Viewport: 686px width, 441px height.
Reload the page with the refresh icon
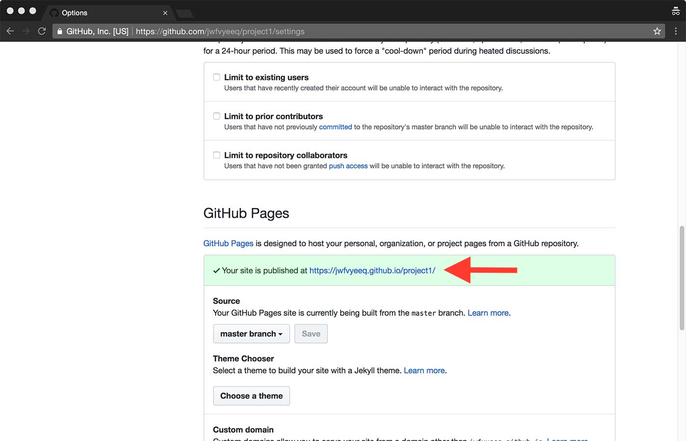(42, 31)
